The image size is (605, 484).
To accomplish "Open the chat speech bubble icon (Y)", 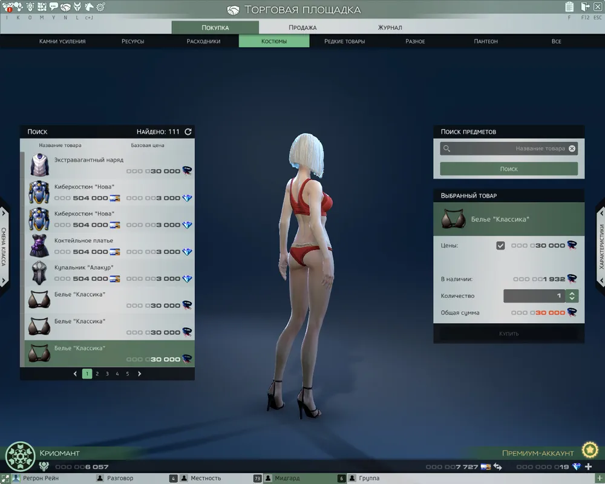I will (x=54, y=7).
